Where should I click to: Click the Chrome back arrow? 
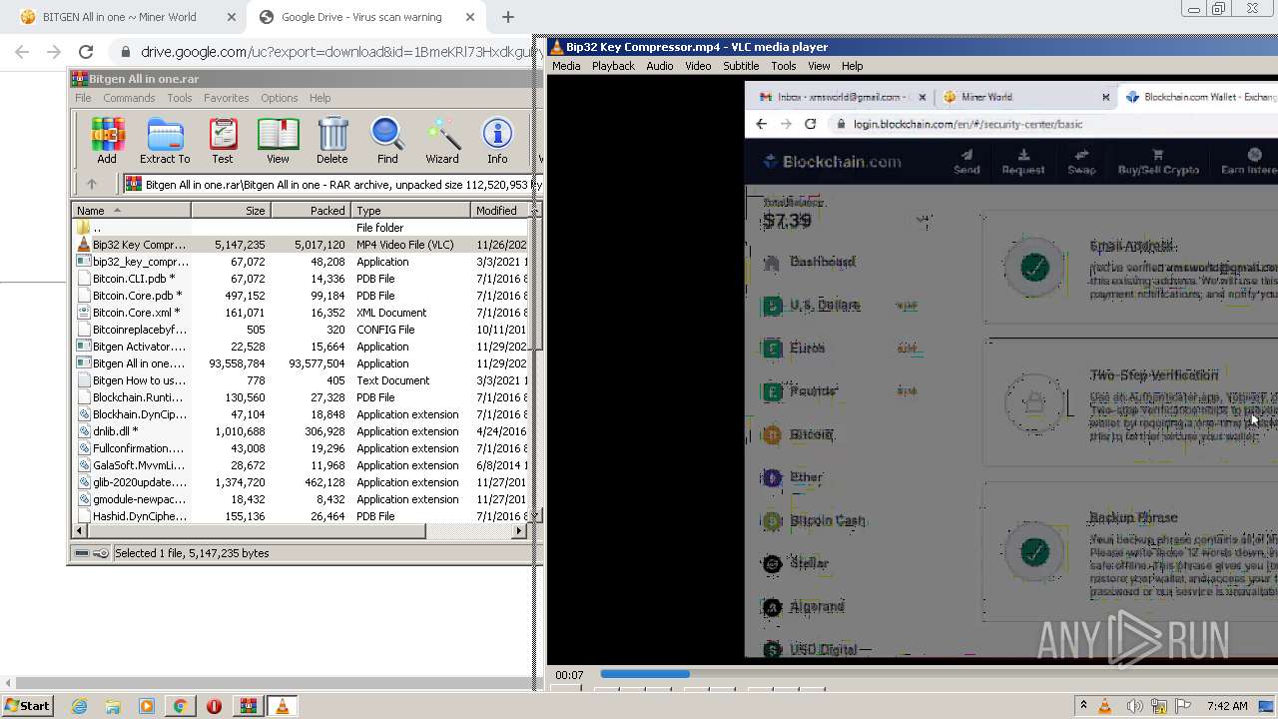pos(22,52)
